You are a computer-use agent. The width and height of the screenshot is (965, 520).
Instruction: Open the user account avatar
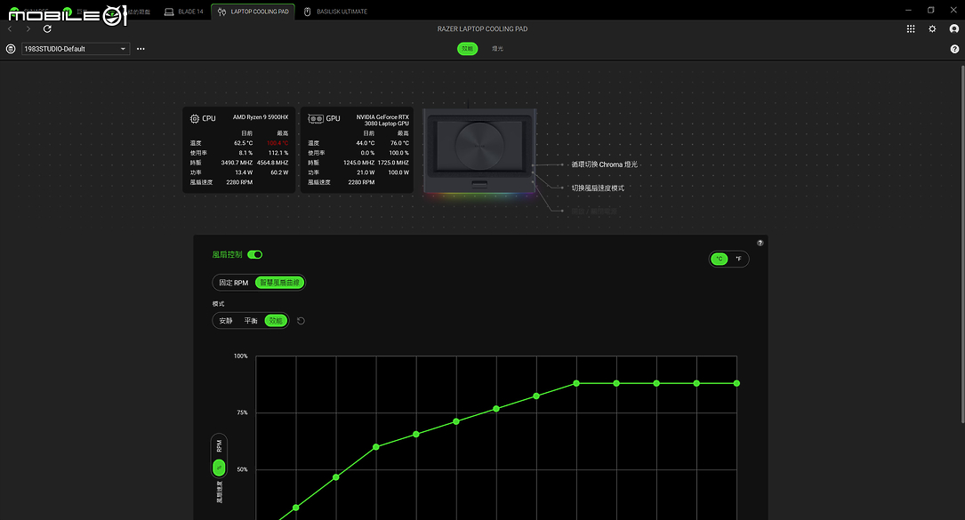point(954,28)
